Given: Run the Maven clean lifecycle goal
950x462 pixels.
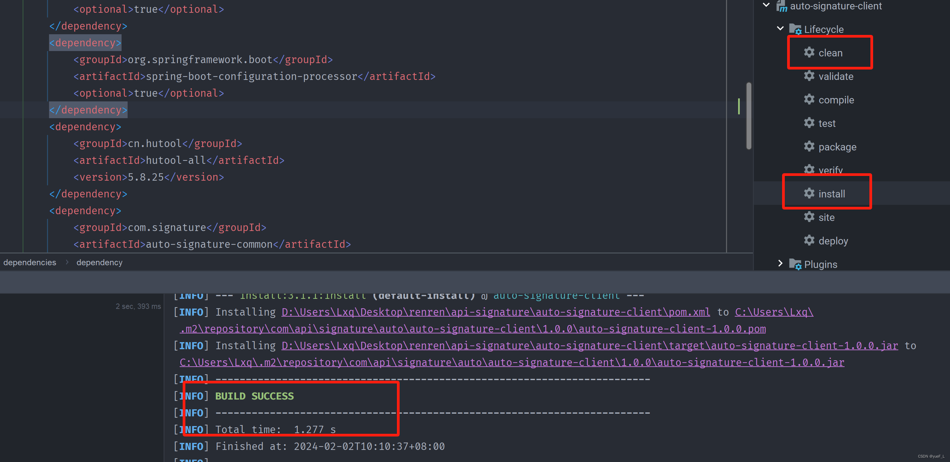Looking at the screenshot, I should point(830,52).
